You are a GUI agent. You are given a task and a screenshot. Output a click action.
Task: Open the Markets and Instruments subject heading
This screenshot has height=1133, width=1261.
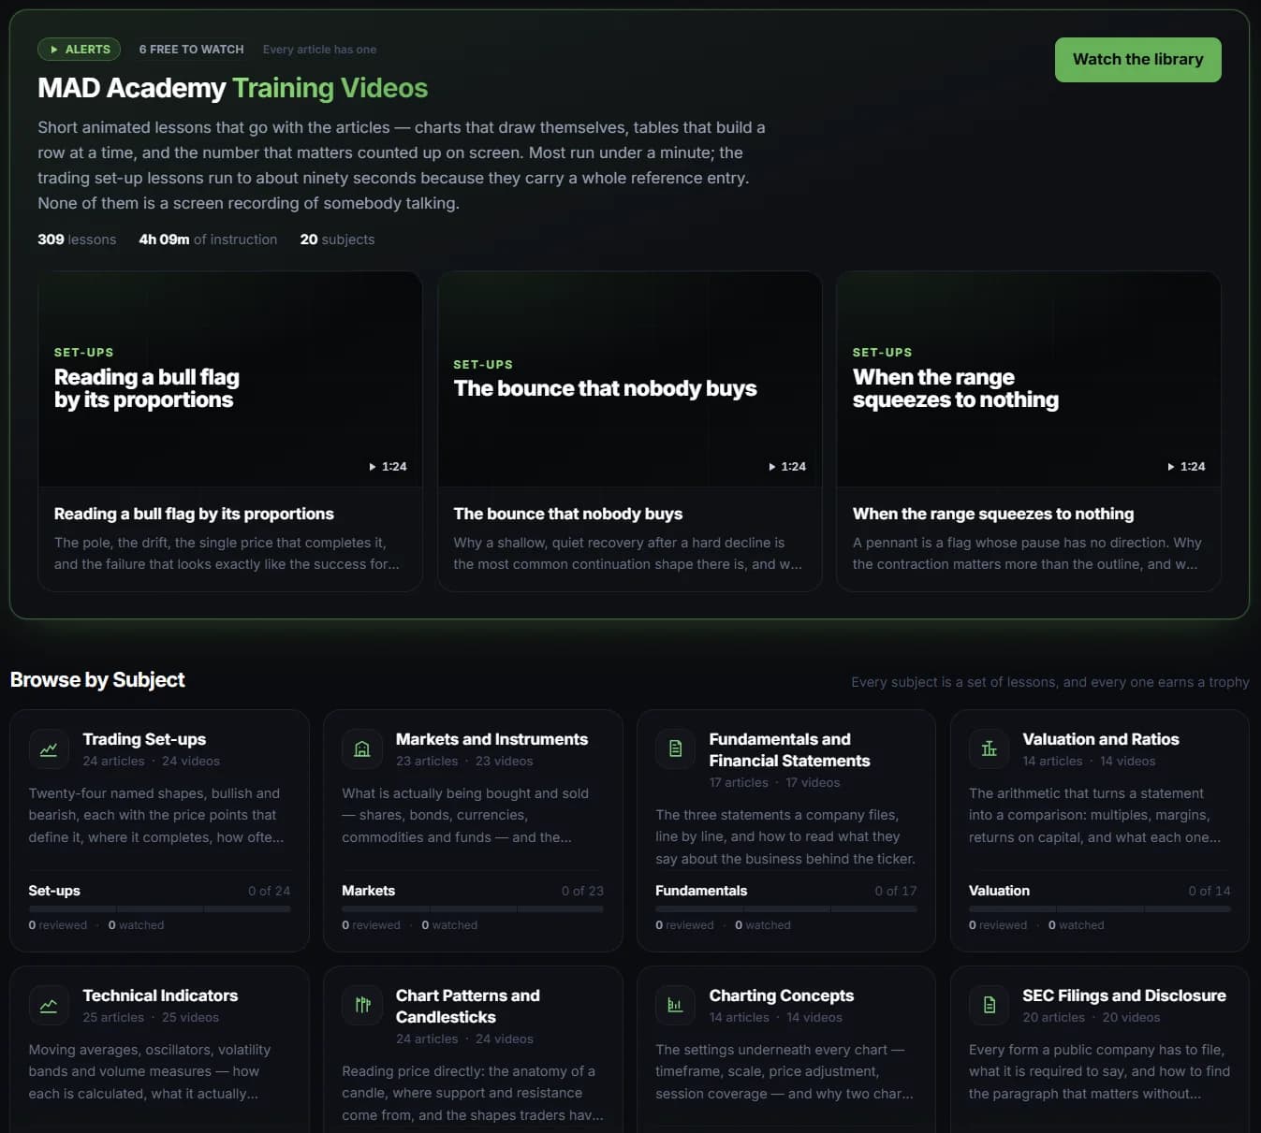pyautogui.click(x=491, y=739)
